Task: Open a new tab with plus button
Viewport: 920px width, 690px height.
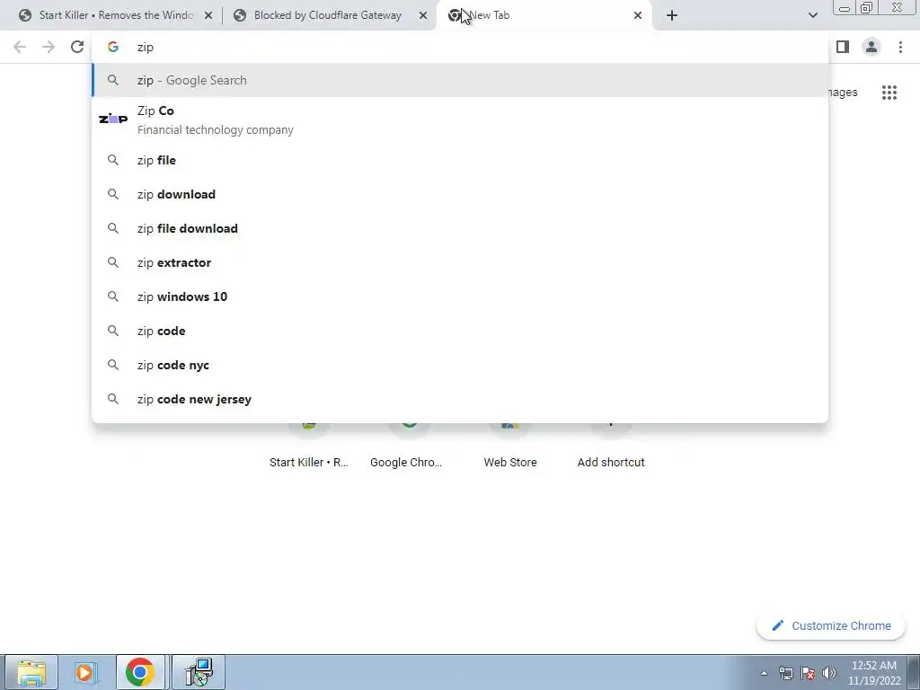Action: coord(672,16)
